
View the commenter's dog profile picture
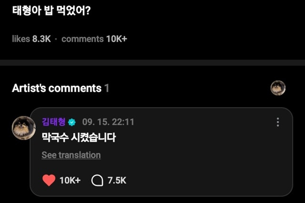[23, 128]
